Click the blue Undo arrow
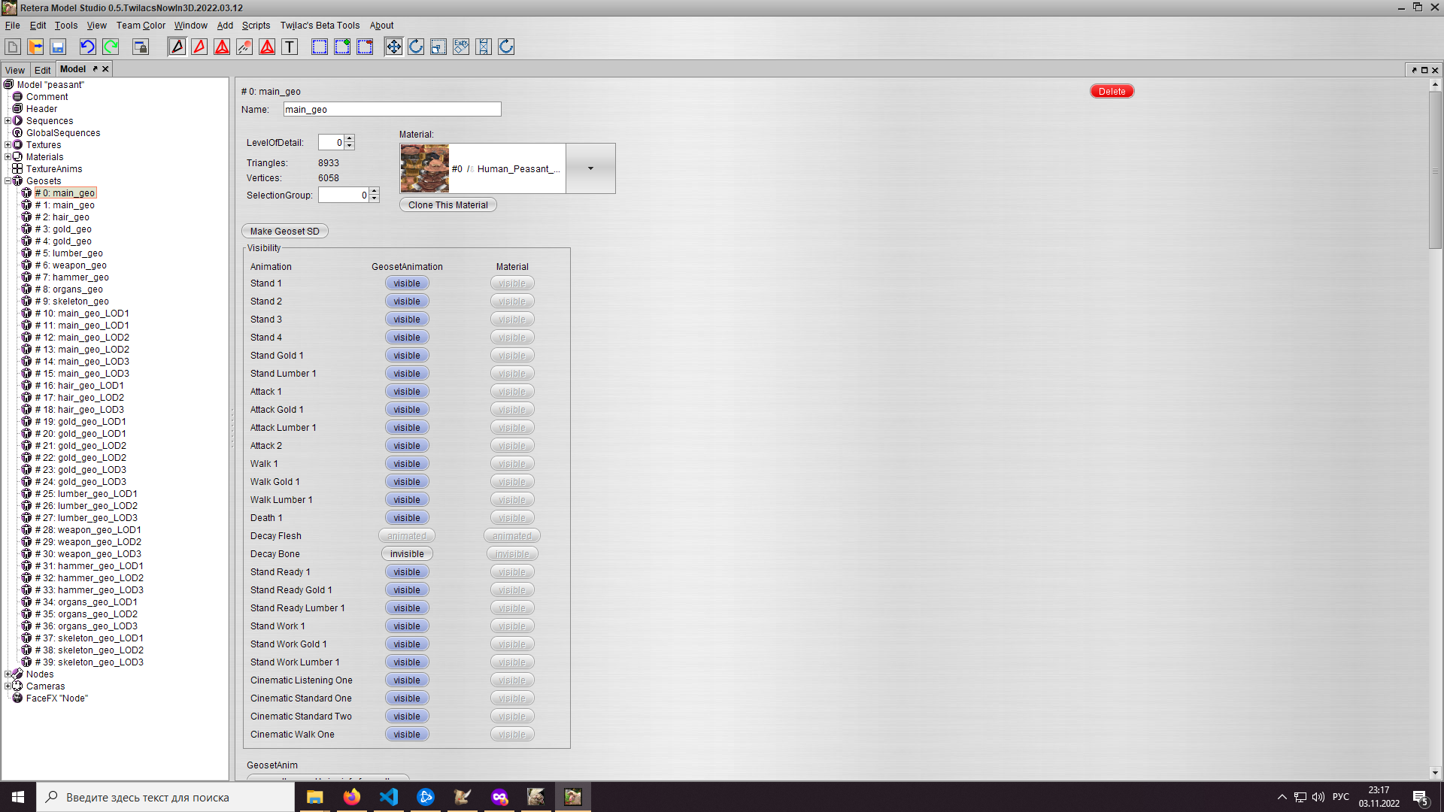 pyautogui.click(x=87, y=47)
